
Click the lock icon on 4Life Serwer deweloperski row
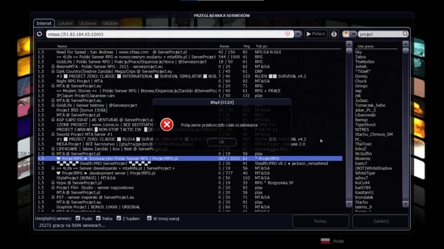53,168
